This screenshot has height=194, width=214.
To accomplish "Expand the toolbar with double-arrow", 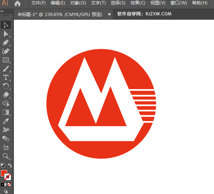I will click(2, 11).
